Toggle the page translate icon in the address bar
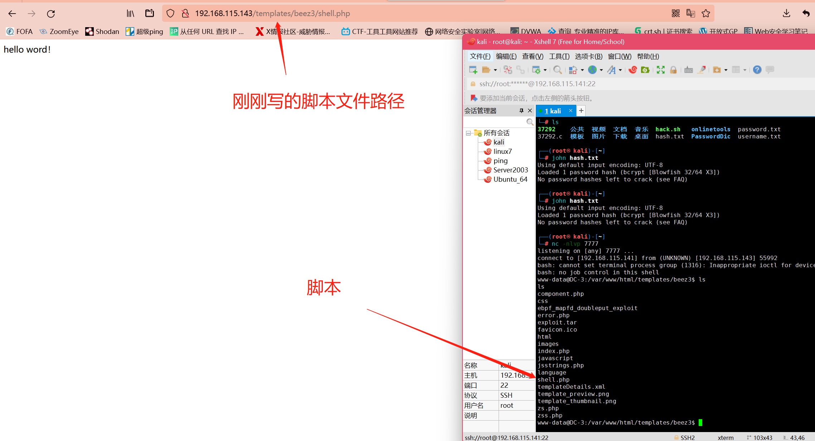The image size is (815, 441). point(690,14)
